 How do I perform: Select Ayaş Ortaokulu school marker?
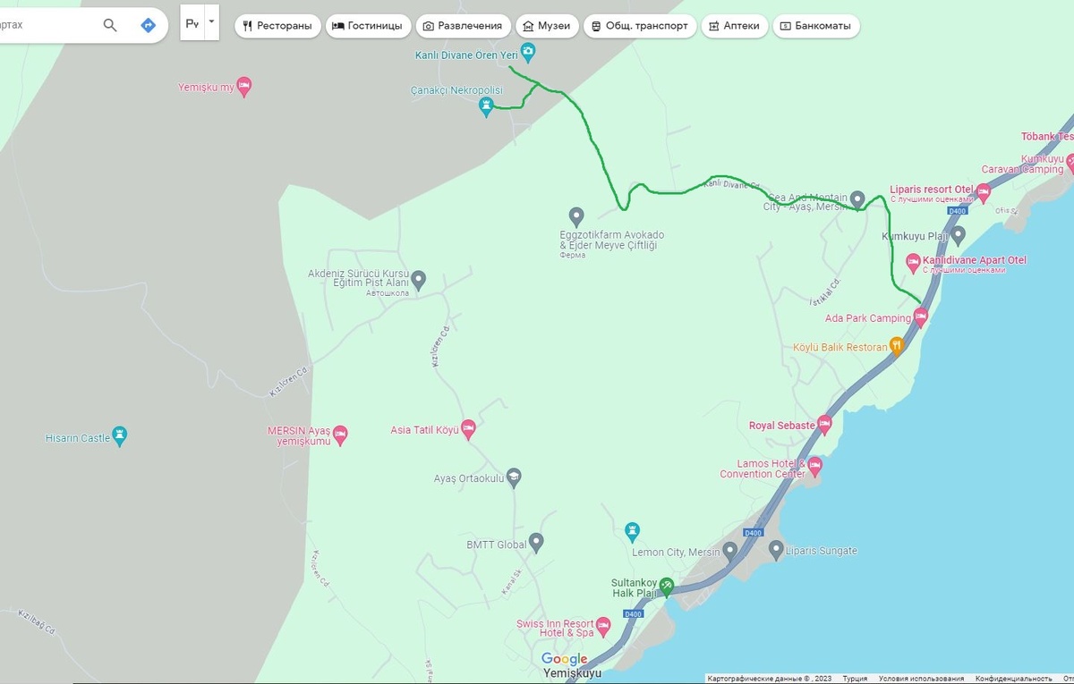click(514, 477)
